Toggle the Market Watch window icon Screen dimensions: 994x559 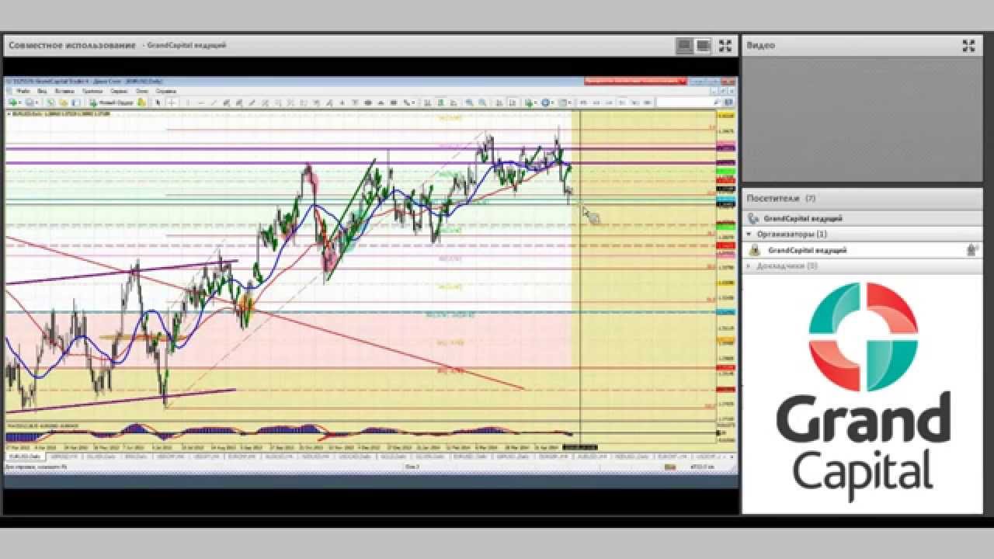coord(51,102)
